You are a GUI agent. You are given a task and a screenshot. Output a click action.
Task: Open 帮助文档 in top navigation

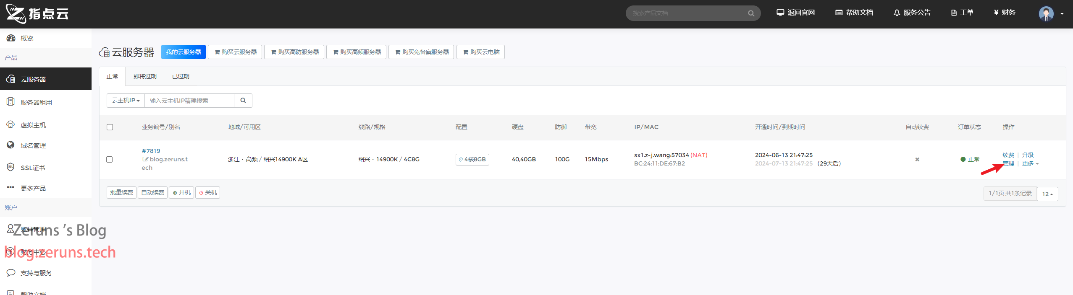click(854, 13)
